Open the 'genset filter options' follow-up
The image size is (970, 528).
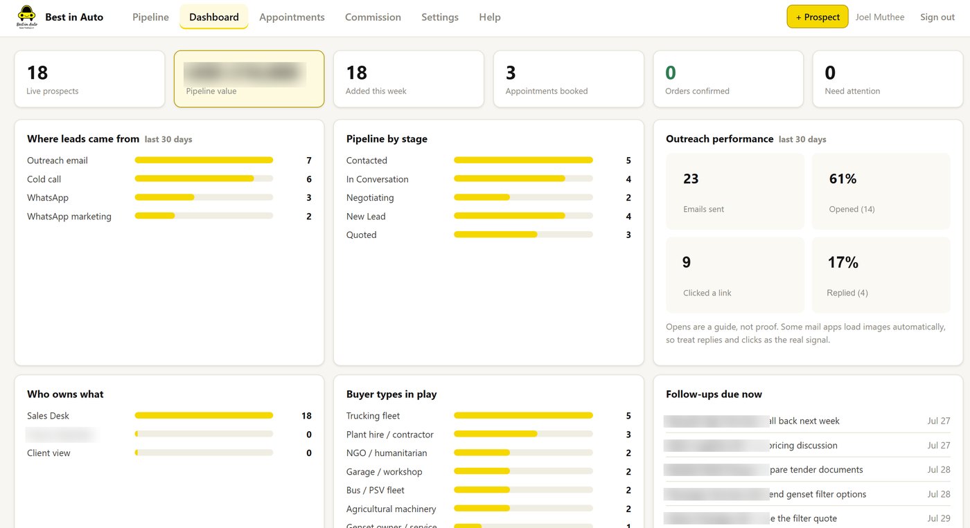coord(808,494)
